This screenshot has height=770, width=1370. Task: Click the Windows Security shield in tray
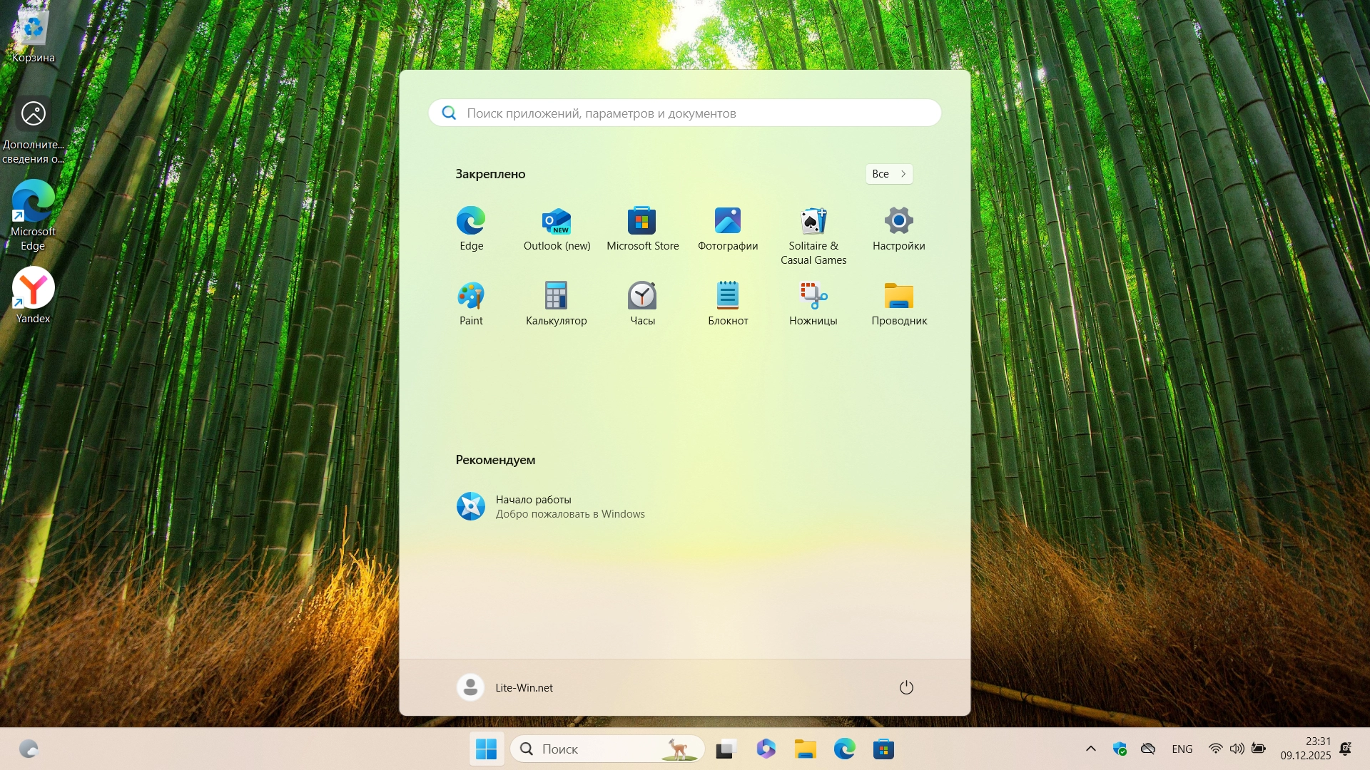[x=1121, y=749]
